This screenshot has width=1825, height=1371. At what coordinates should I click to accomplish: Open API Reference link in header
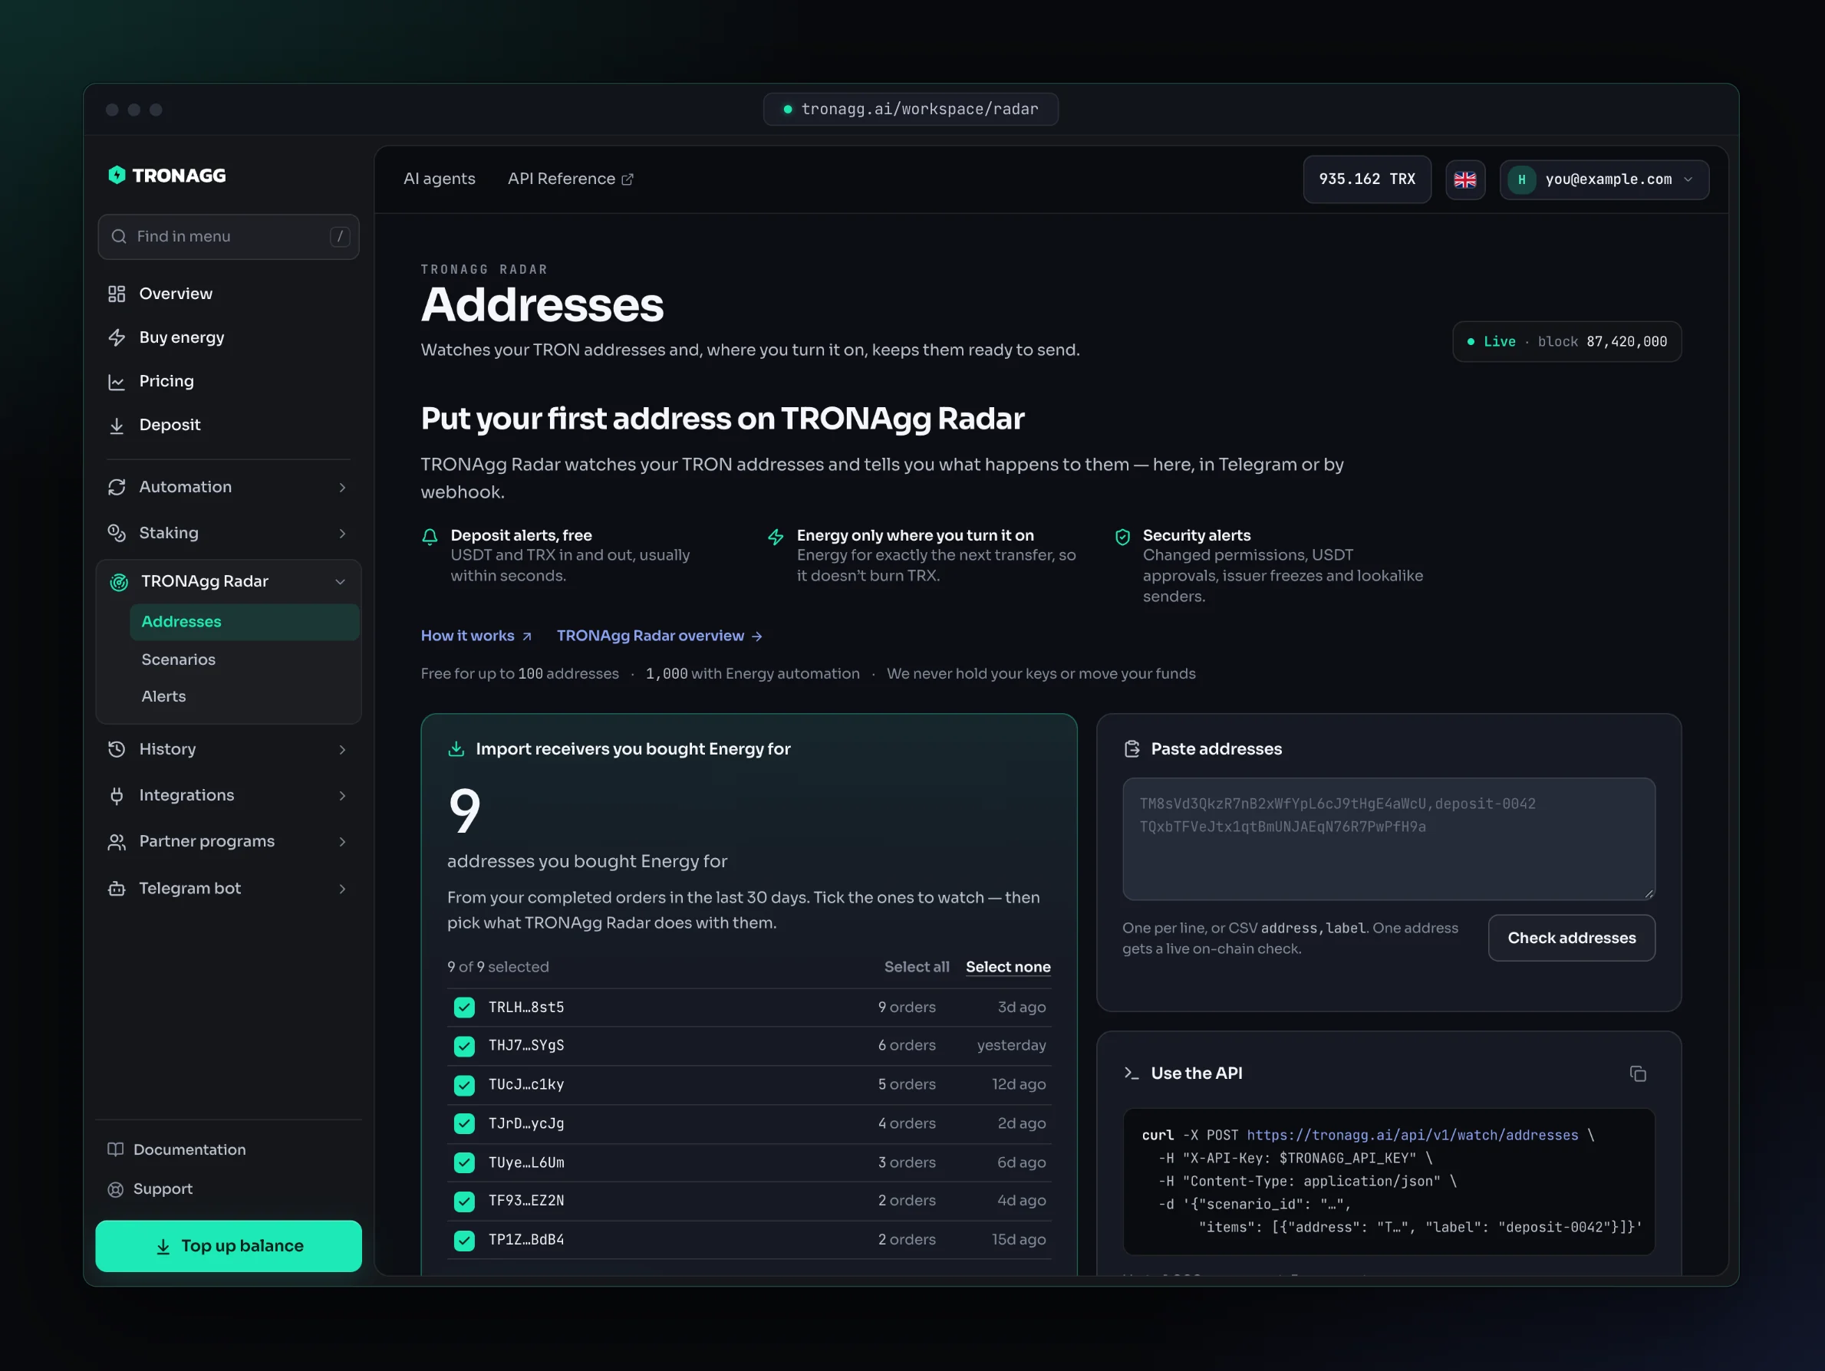tap(570, 178)
